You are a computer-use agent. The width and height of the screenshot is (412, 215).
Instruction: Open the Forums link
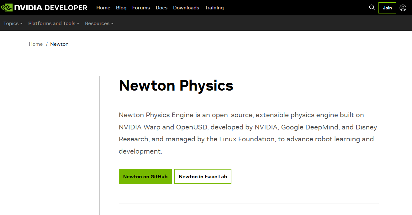click(x=141, y=8)
